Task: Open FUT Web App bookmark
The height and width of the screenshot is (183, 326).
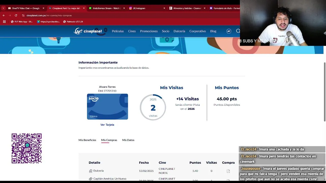Action: (22, 22)
